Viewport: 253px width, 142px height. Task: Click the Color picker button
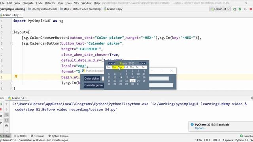pyautogui.click(x=92, y=78)
